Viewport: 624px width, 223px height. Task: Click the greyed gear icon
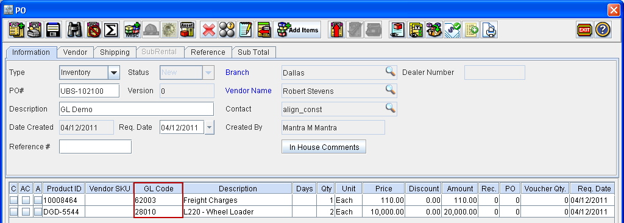click(x=169, y=30)
